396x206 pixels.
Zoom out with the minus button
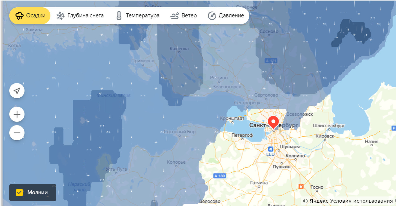(17, 132)
